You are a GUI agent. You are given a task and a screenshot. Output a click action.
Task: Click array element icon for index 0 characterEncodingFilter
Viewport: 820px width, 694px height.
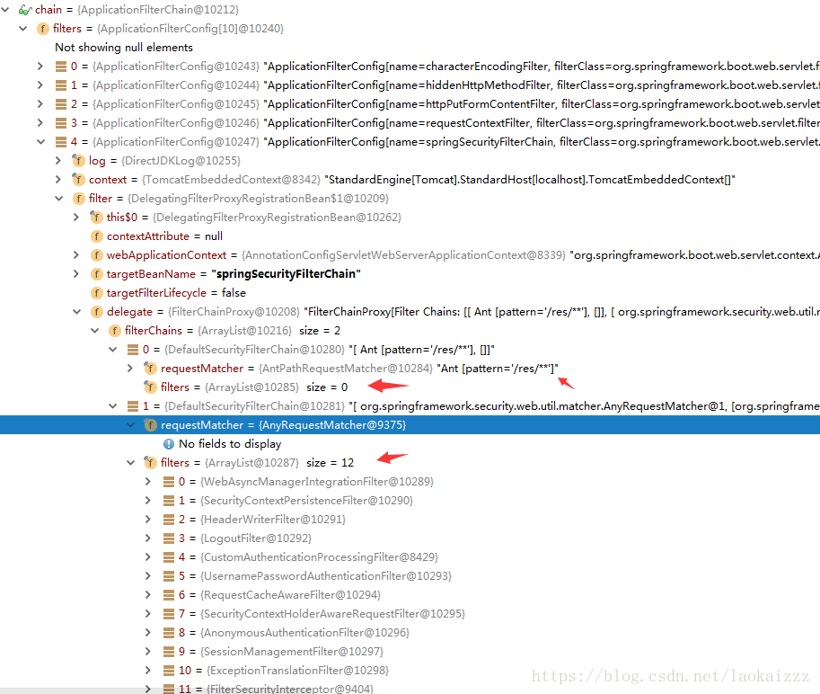click(x=61, y=66)
